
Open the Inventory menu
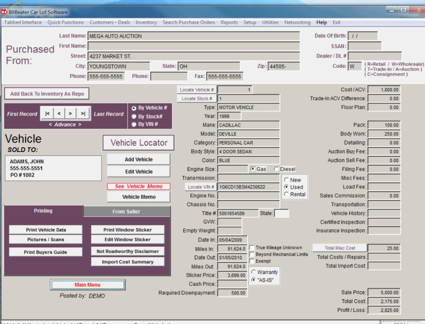(146, 22)
